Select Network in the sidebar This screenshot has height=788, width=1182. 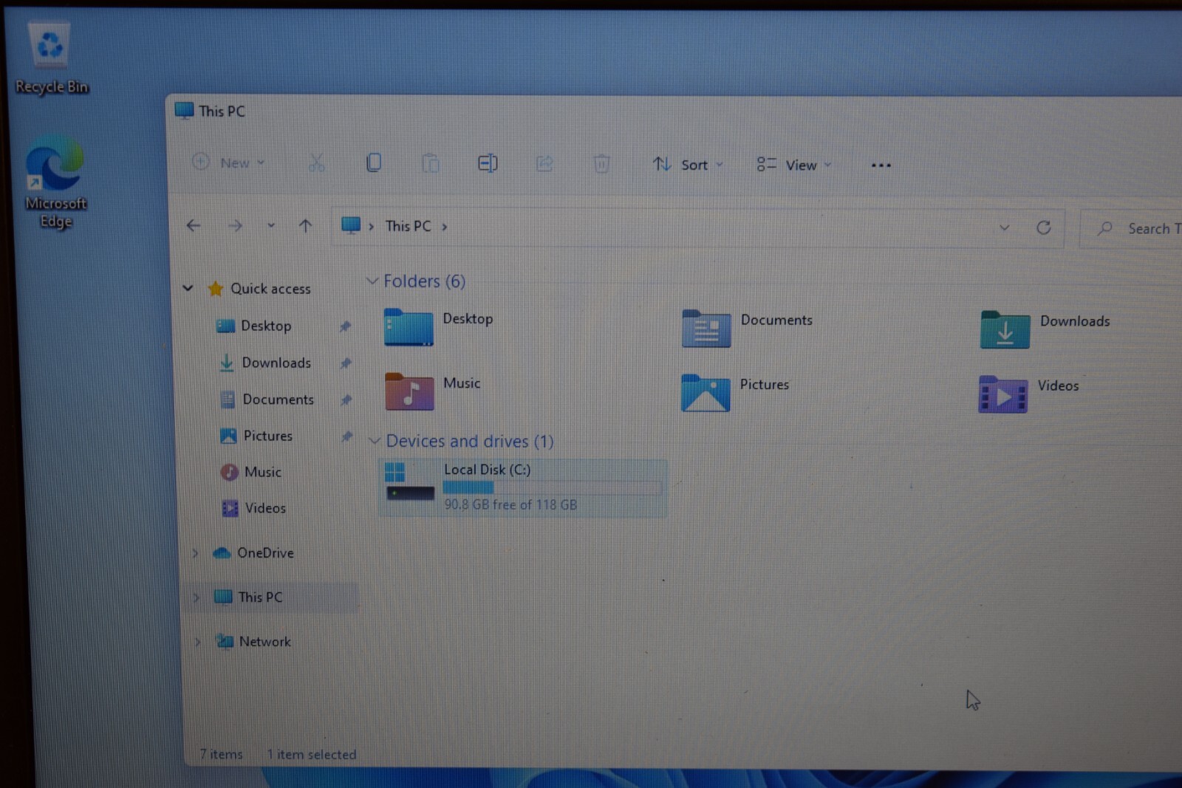point(265,642)
